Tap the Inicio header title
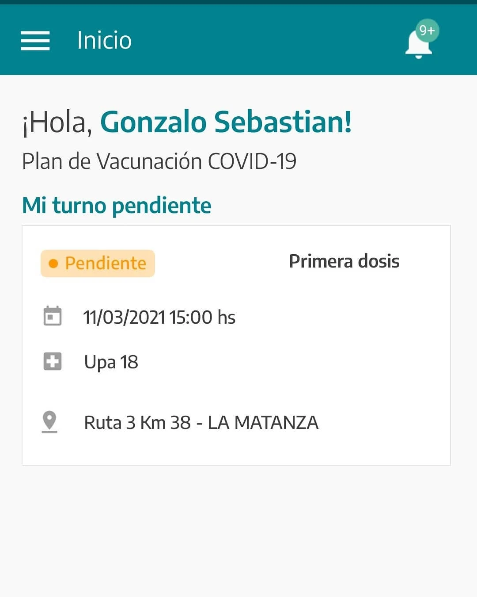 coord(104,41)
